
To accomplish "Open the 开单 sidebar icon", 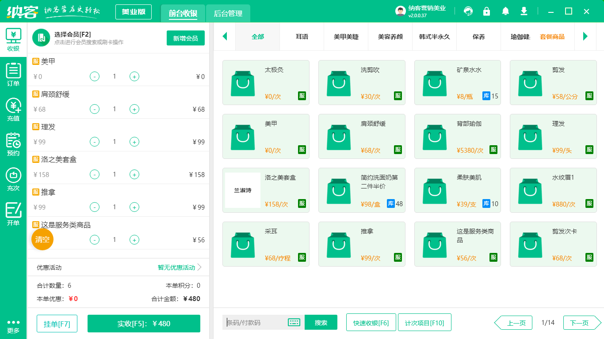I will click(x=13, y=214).
